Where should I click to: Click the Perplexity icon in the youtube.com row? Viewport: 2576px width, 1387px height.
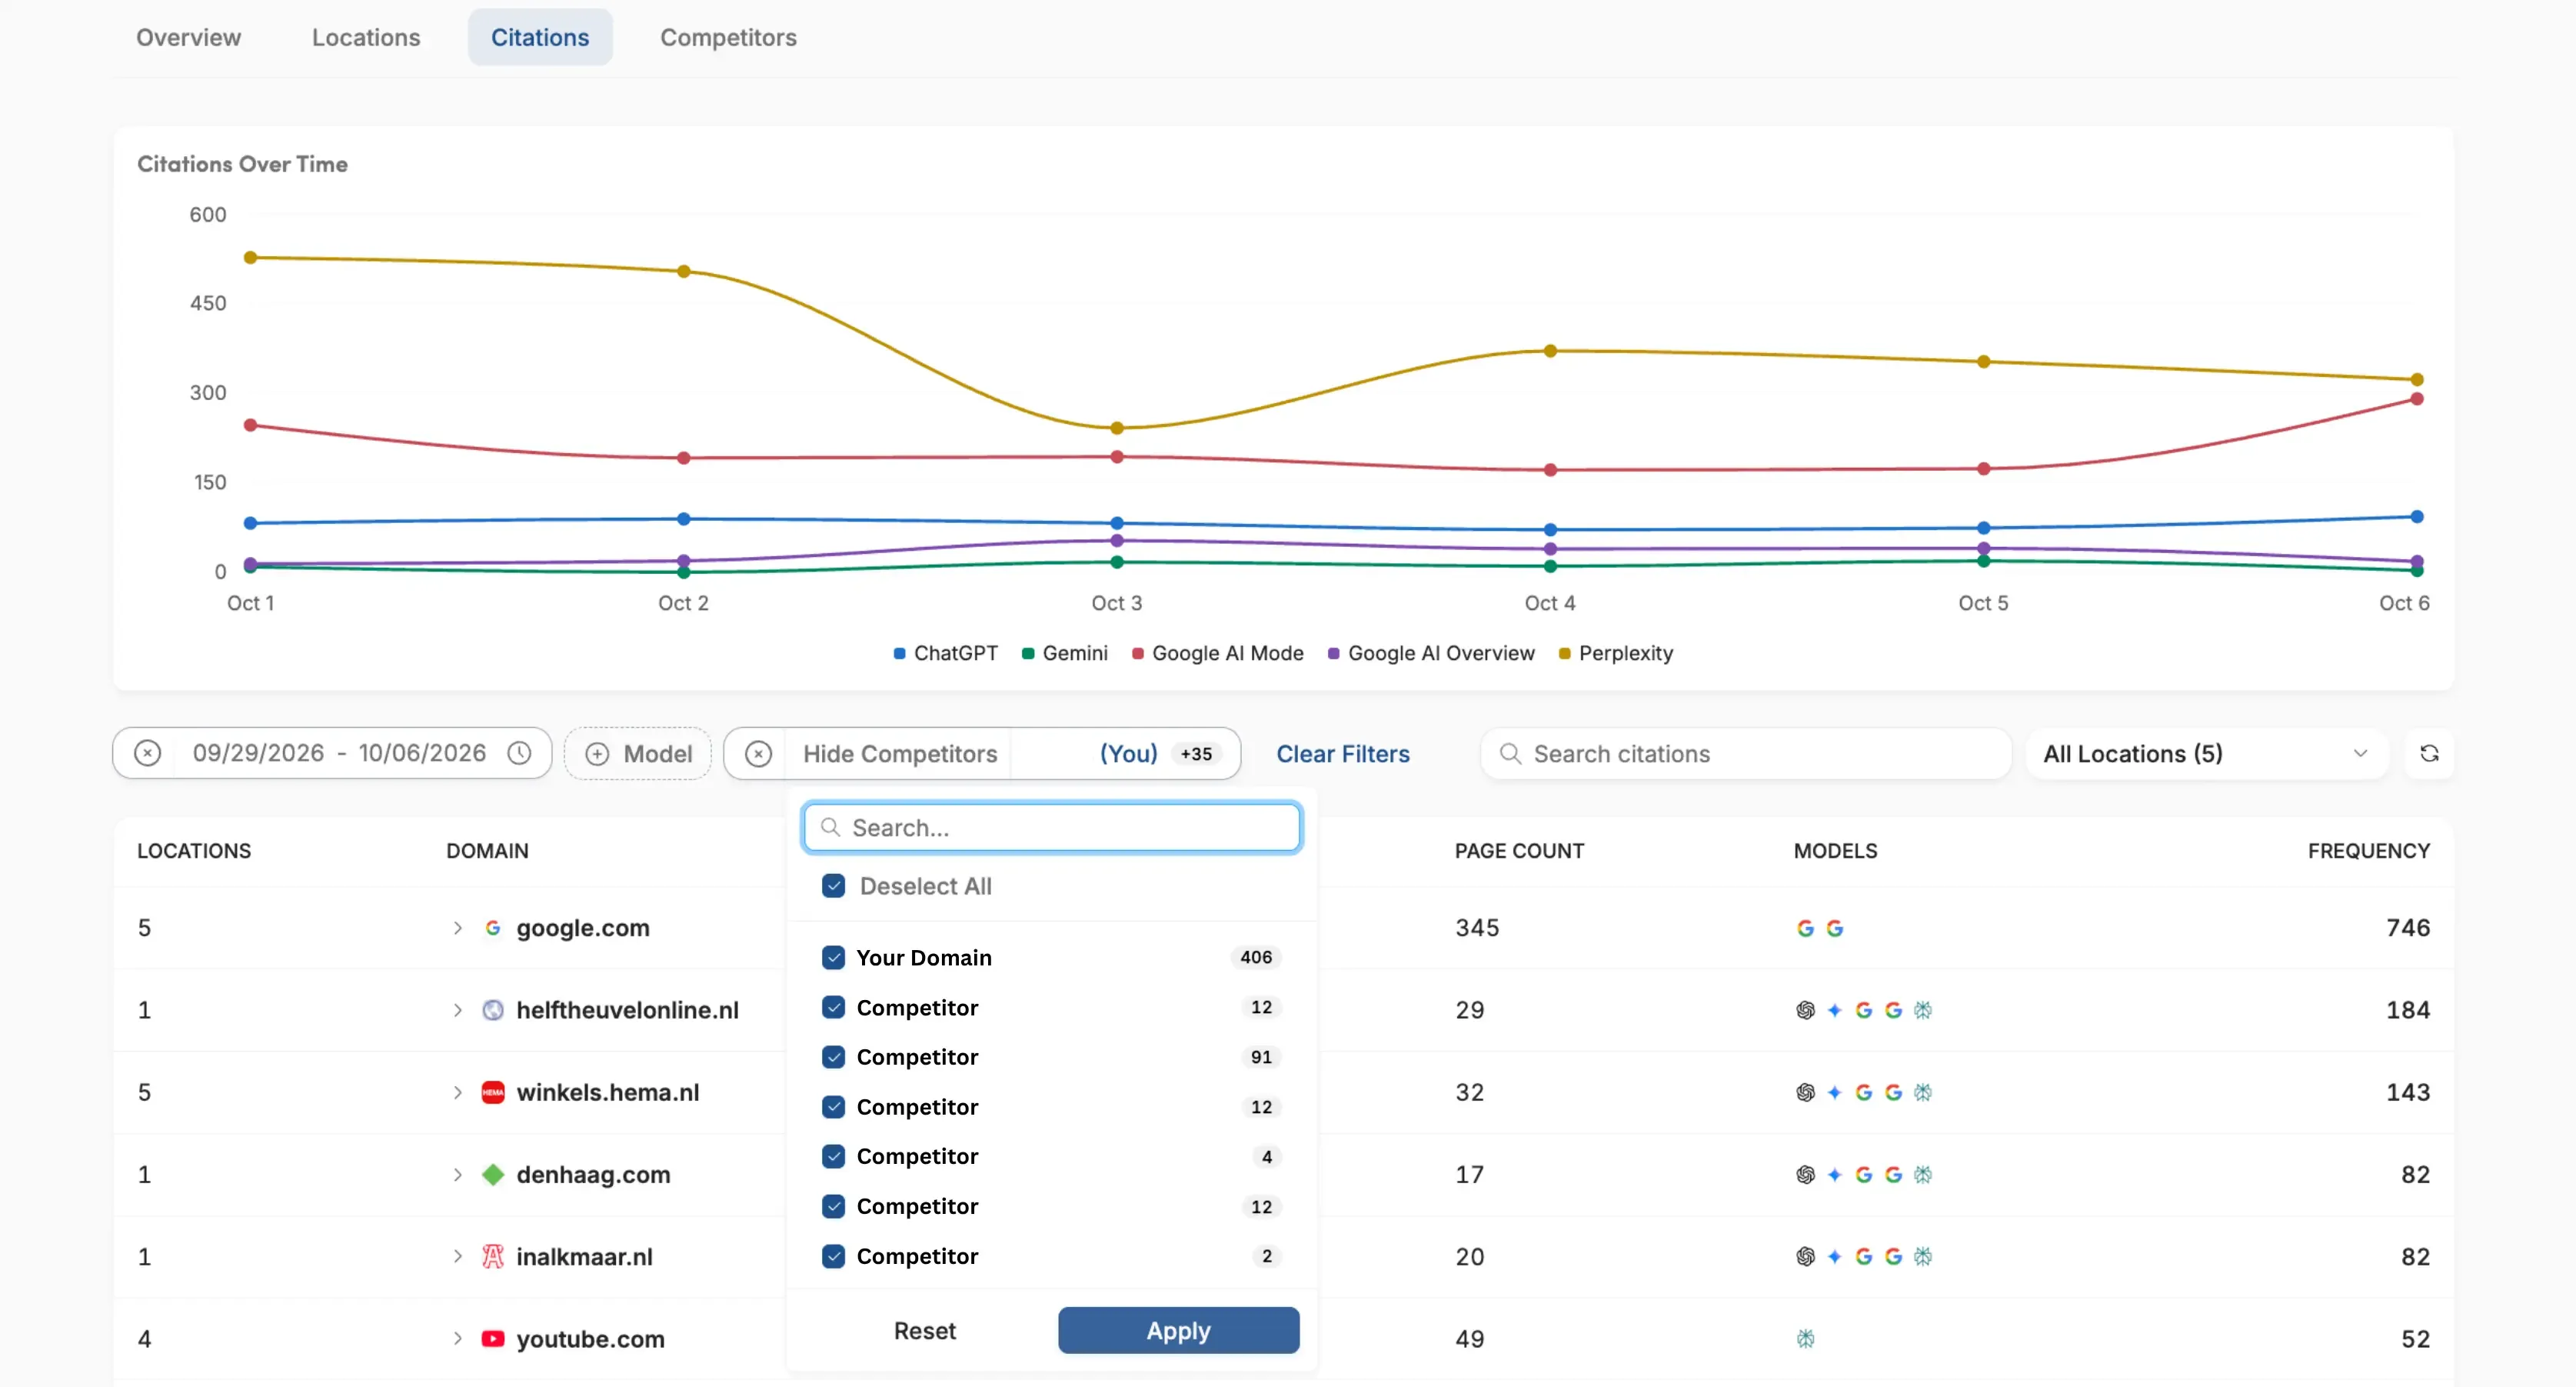(1805, 1339)
